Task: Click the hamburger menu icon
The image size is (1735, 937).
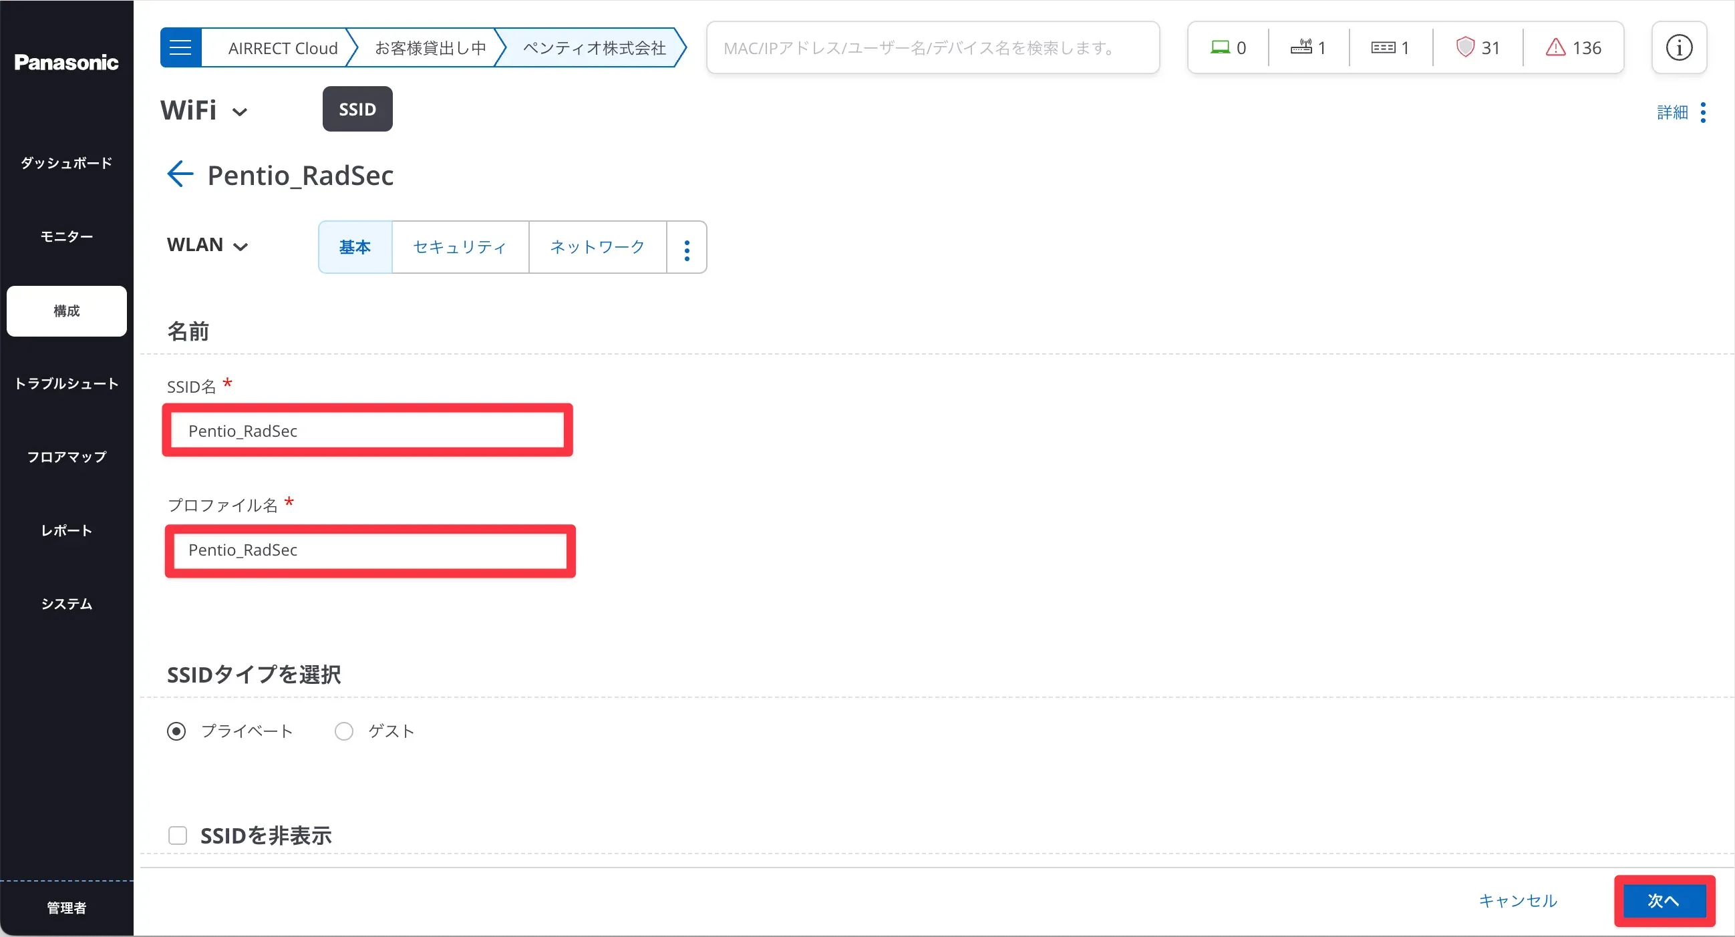Action: 180,48
